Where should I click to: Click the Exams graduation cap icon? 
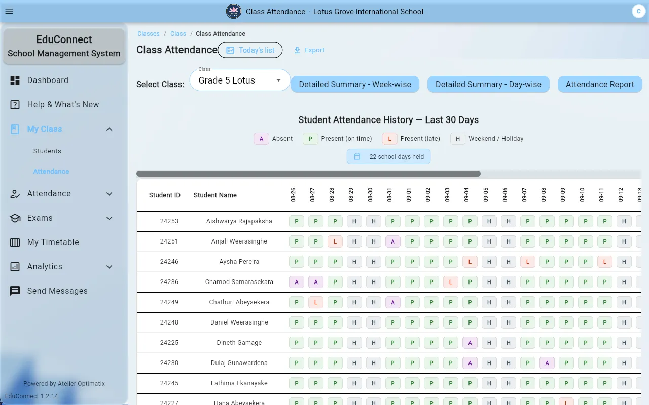(x=15, y=218)
